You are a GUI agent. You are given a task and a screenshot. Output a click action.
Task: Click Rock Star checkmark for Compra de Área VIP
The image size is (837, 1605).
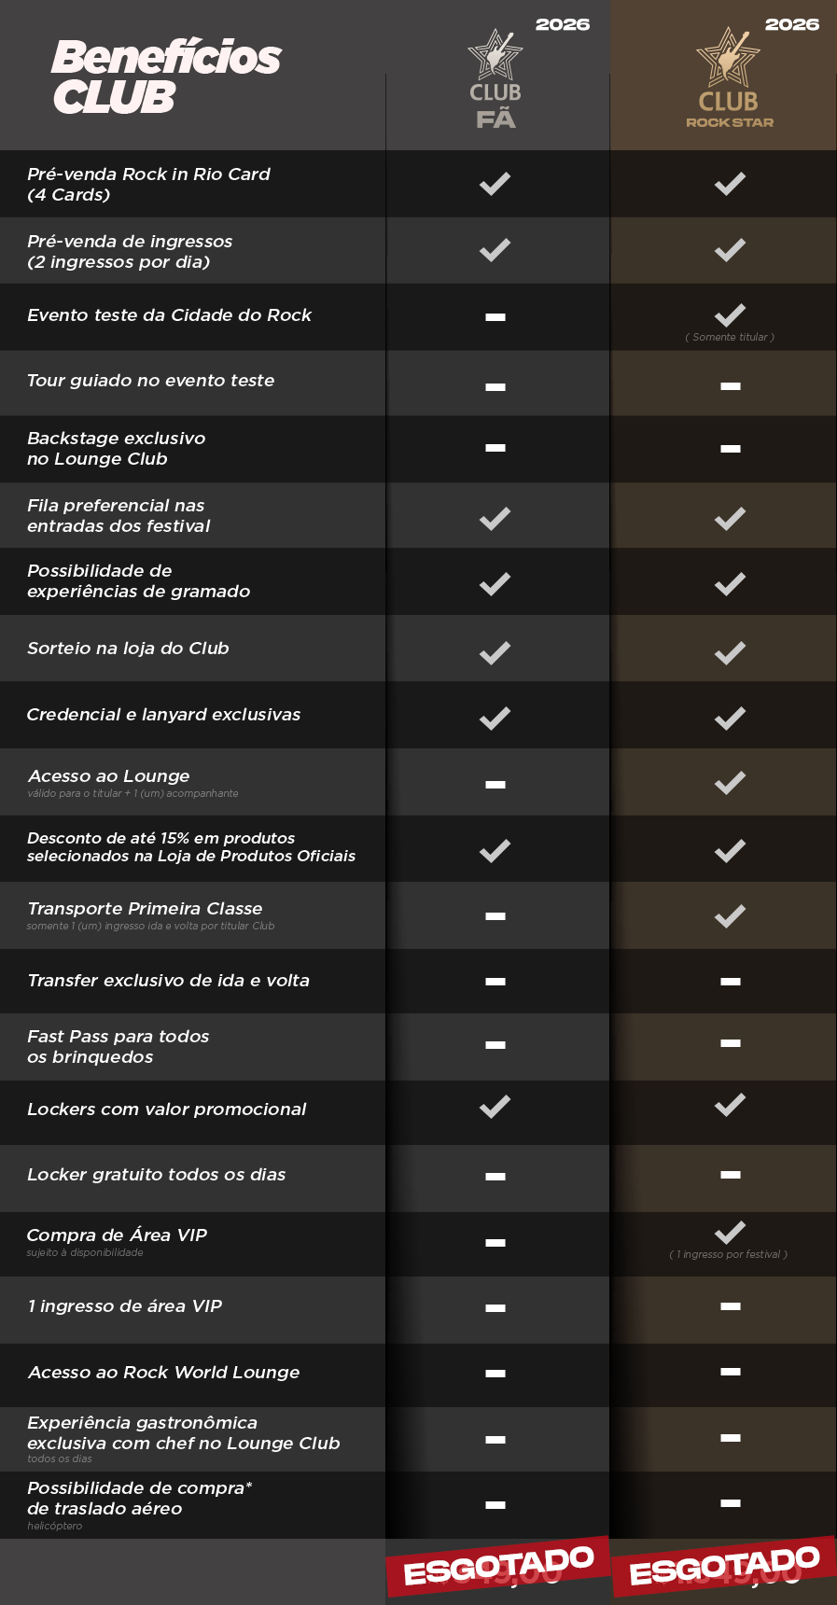(730, 1232)
